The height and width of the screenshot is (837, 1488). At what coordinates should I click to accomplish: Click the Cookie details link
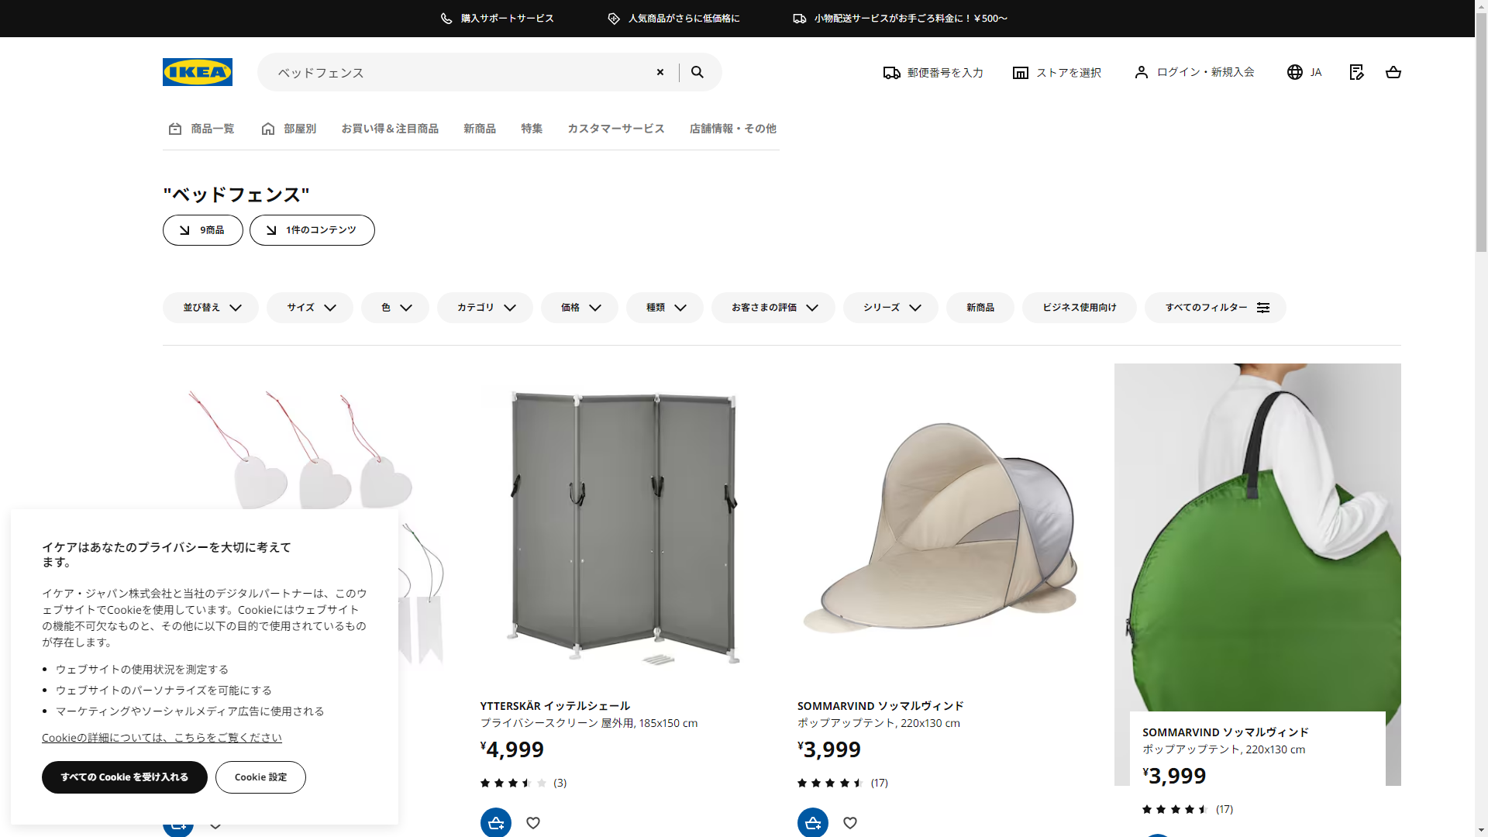pos(162,738)
